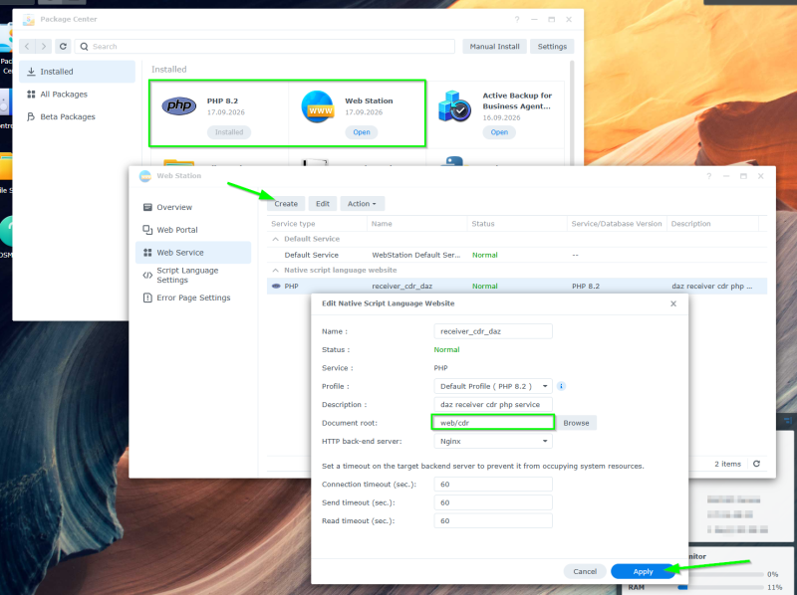Viewport: 797px width, 595px height.
Task: Click Manual Install button in Package Center
Action: (x=494, y=46)
